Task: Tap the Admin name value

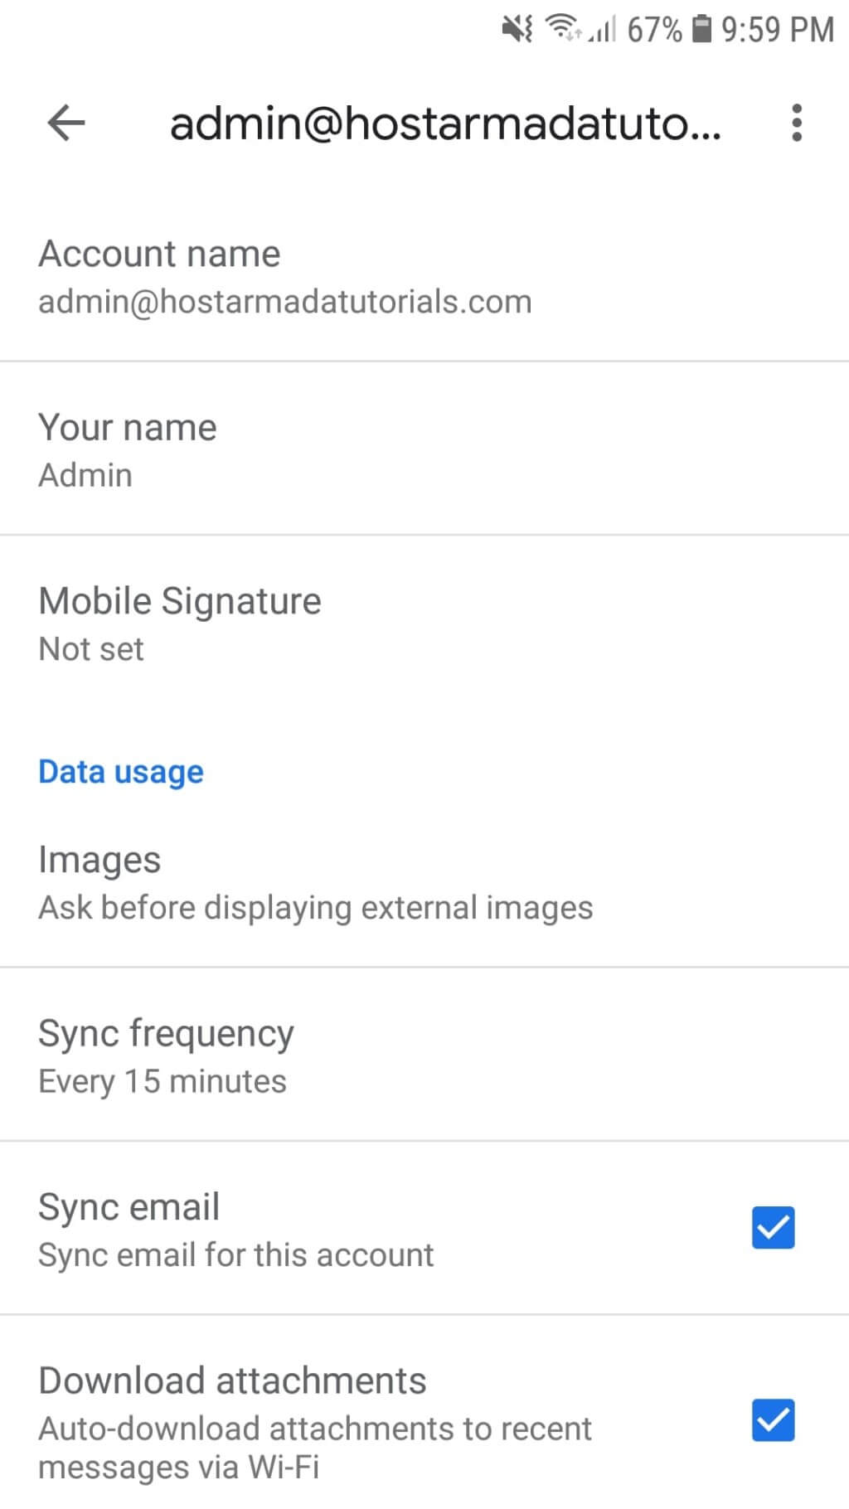Action: [x=85, y=475]
